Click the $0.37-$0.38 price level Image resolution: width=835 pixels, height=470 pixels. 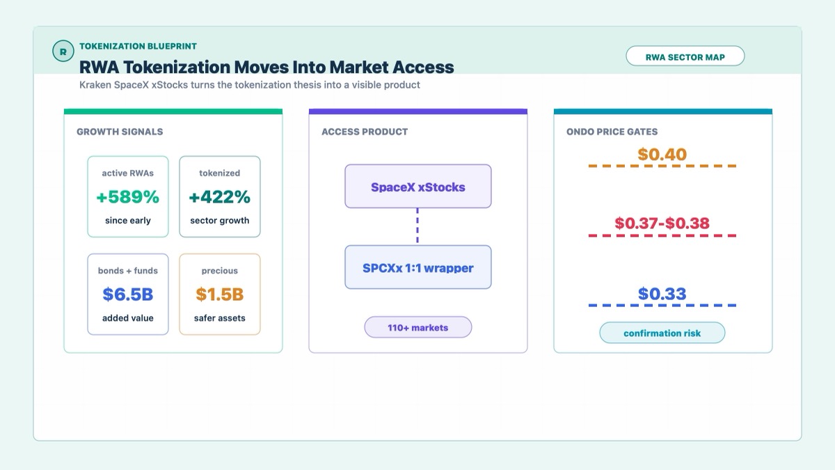(662, 224)
